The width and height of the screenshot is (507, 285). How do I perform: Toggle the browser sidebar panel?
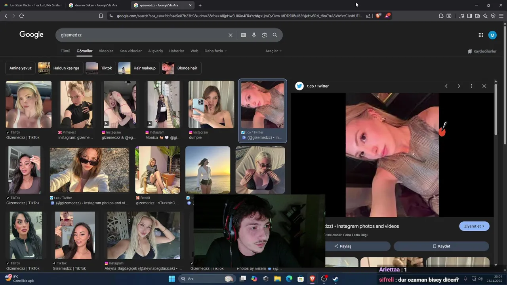point(469,16)
